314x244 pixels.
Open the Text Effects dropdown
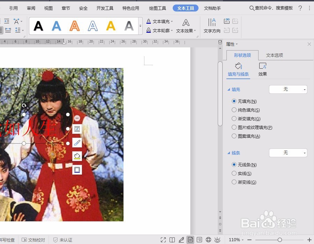pyautogui.click(x=186, y=26)
